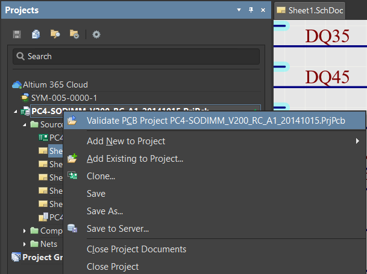Choose Close Project Documents
367x274 pixels.
(215, 249)
